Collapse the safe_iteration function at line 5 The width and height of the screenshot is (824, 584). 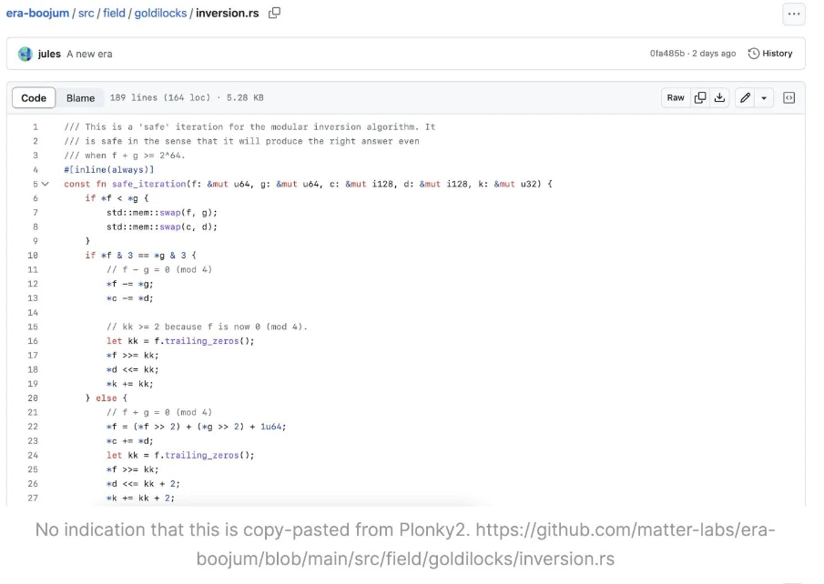pyautogui.click(x=45, y=184)
